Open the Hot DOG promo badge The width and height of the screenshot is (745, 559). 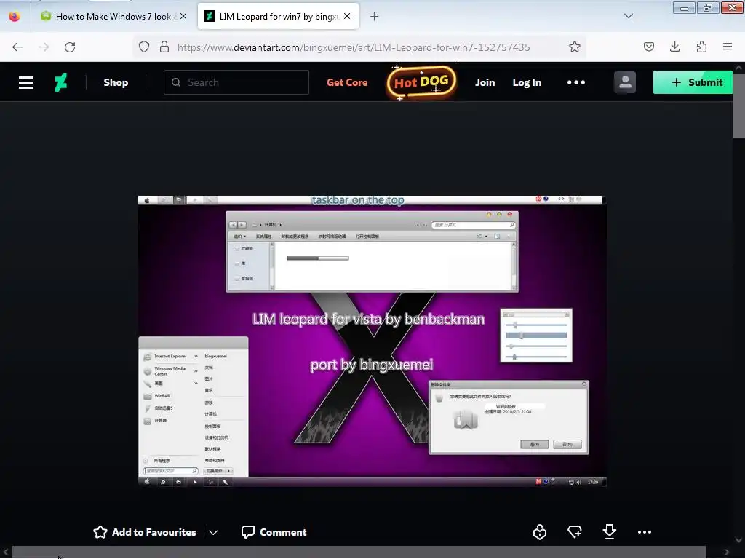pyautogui.click(x=421, y=82)
